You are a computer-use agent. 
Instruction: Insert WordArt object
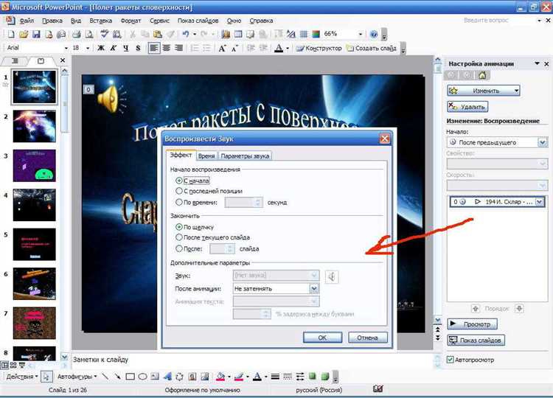point(167,377)
